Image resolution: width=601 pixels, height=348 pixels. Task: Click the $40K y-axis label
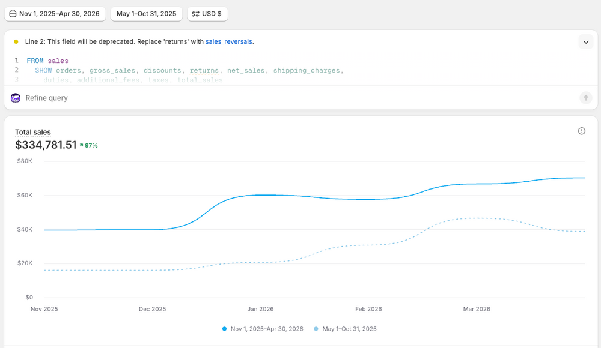point(25,229)
